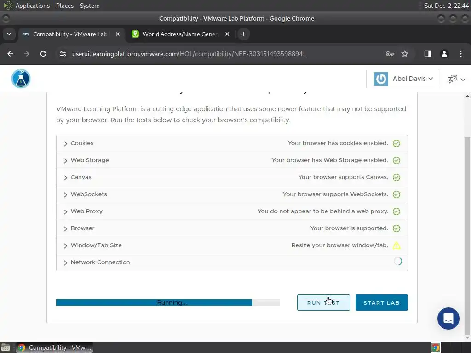Open Chrome tab search dropdown

(9, 34)
